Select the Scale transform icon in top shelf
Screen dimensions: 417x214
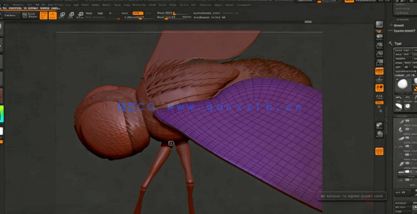coord(71,15)
